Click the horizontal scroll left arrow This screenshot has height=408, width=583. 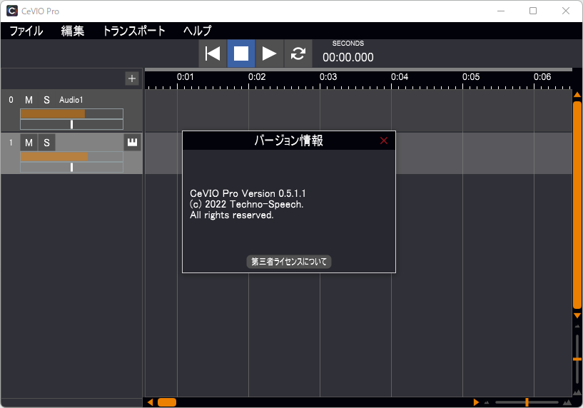point(150,402)
